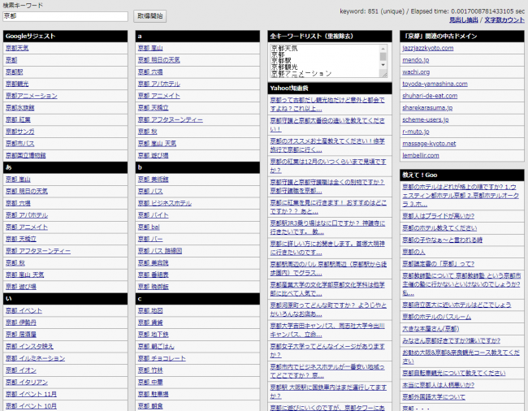Click the 京都 番組表 link
528x411 pixels.
click(x=154, y=275)
